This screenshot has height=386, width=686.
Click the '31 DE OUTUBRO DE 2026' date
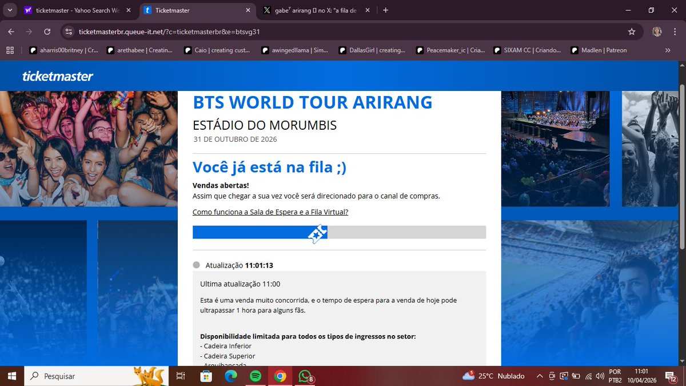pyautogui.click(x=235, y=139)
